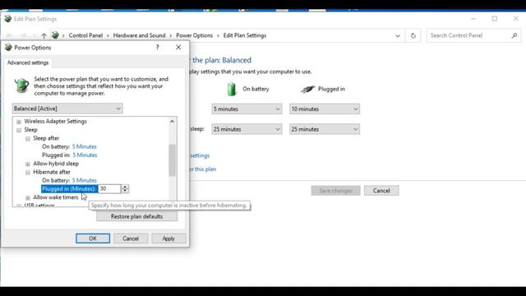Click the Power Options title bar icon
The image size is (526, 296).
click(8, 48)
